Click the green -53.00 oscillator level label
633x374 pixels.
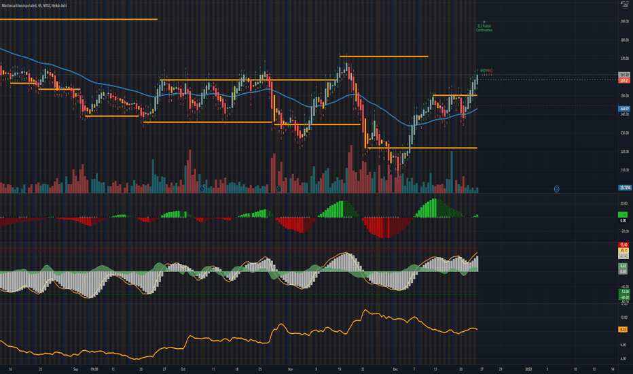click(x=623, y=292)
